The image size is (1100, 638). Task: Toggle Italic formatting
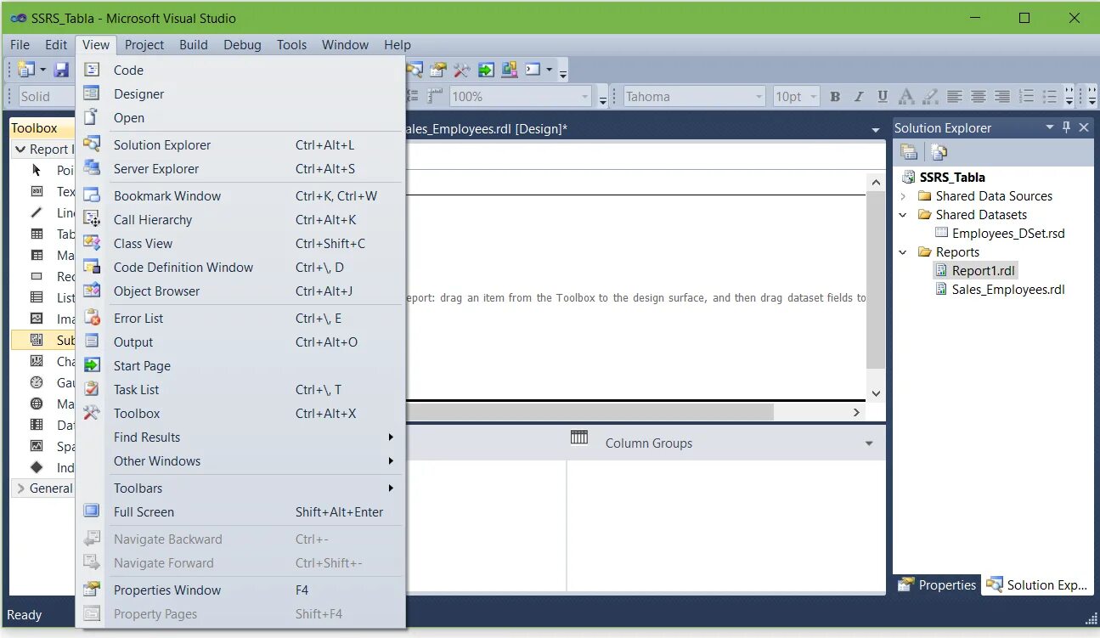[859, 97]
